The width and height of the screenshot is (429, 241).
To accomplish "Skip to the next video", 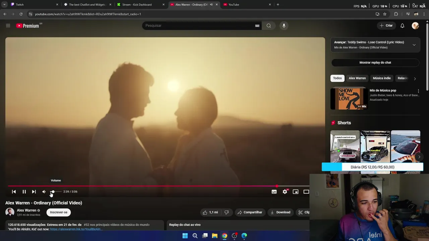I will pyautogui.click(x=34, y=191).
